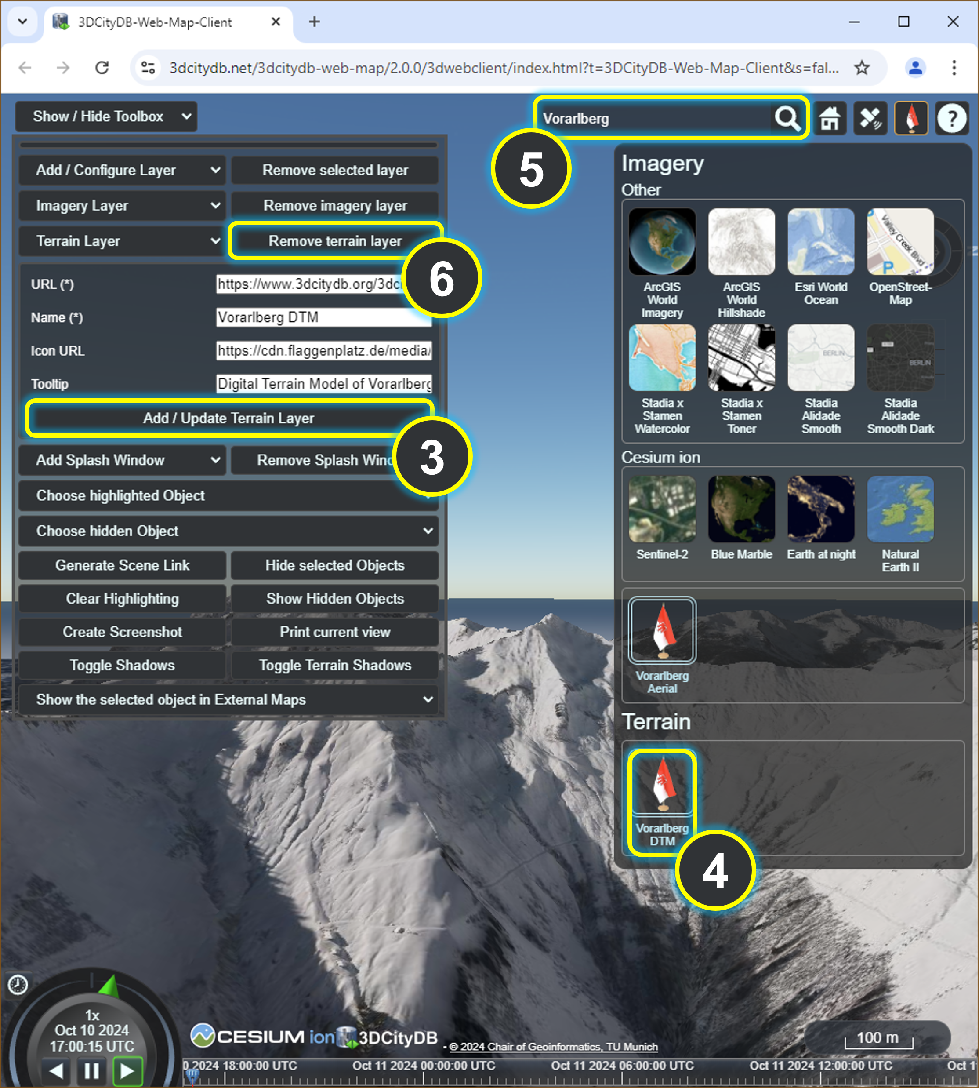The width and height of the screenshot is (979, 1088).
Task: Expand Add Splash Window dropdown
Action: pos(122,460)
